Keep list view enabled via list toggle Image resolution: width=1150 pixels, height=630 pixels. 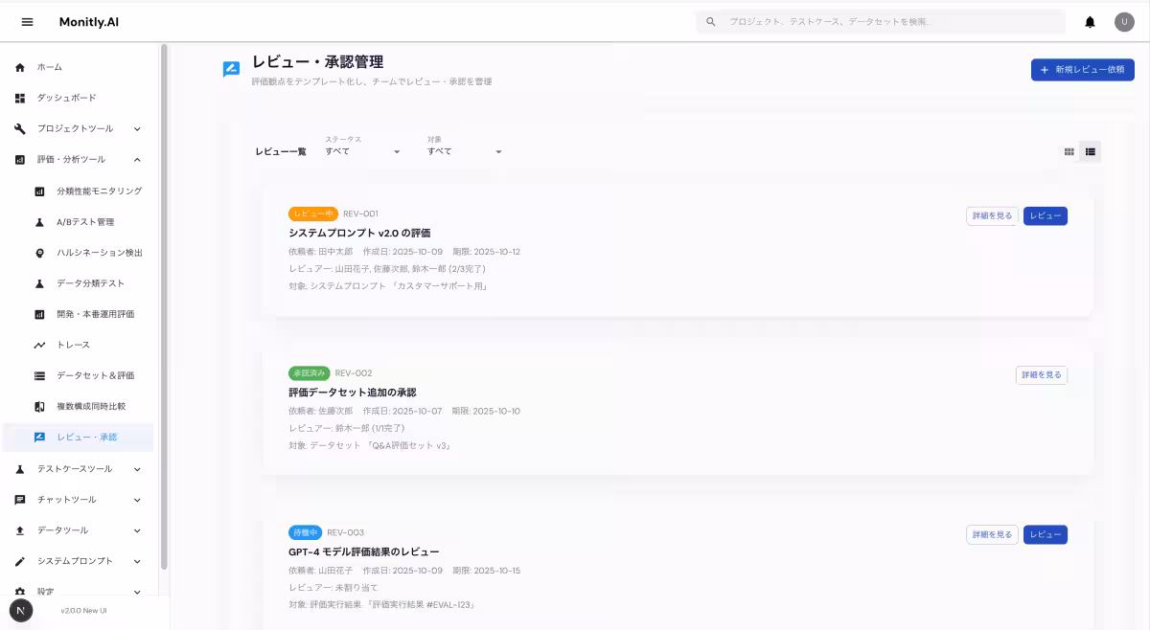1090,150
